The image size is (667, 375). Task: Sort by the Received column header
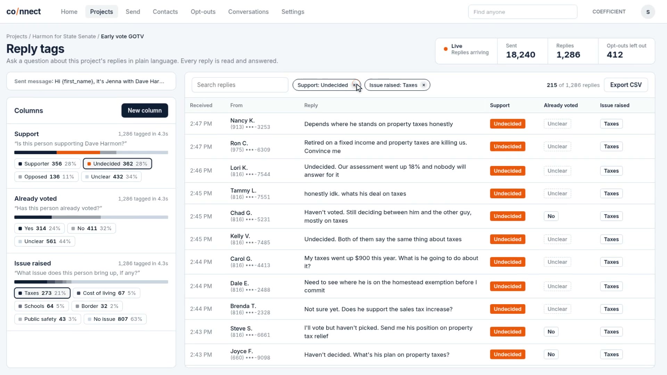[x=201, y=106]
